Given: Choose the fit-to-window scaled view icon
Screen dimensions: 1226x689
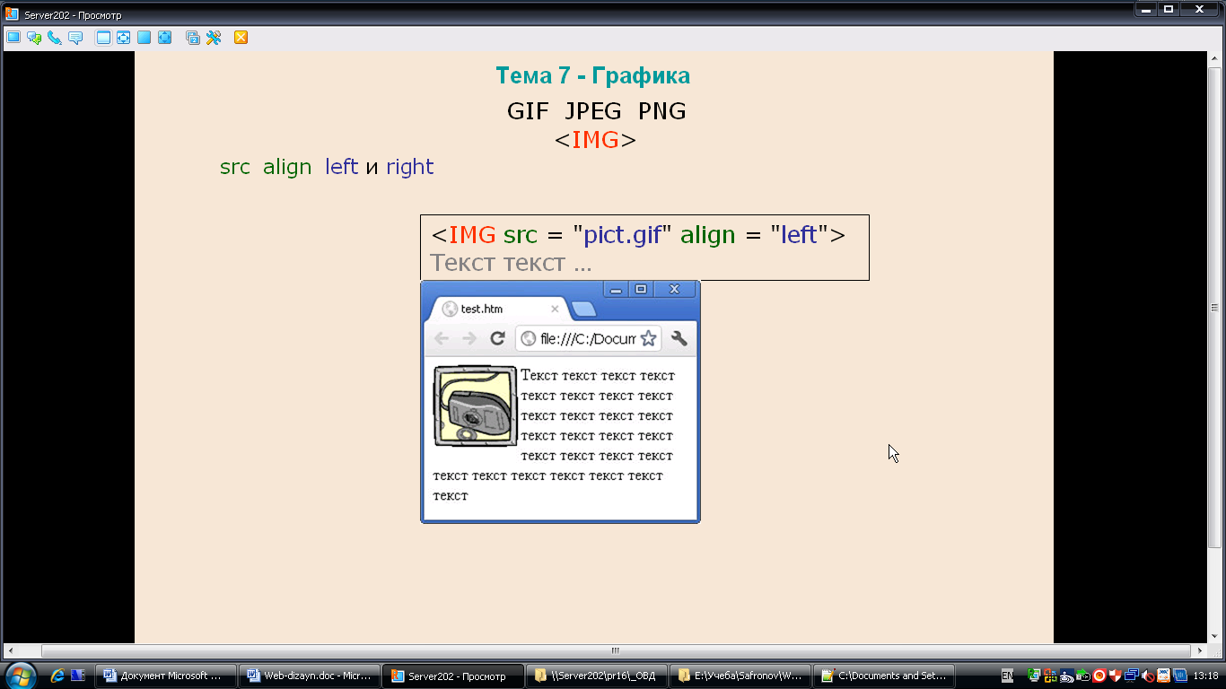Looking at the screenshot, I should [x=123, y=38].
